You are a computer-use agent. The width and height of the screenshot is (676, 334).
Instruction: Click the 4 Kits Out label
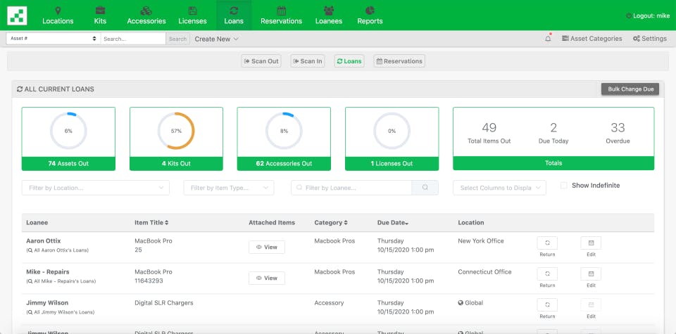point(176,164)
